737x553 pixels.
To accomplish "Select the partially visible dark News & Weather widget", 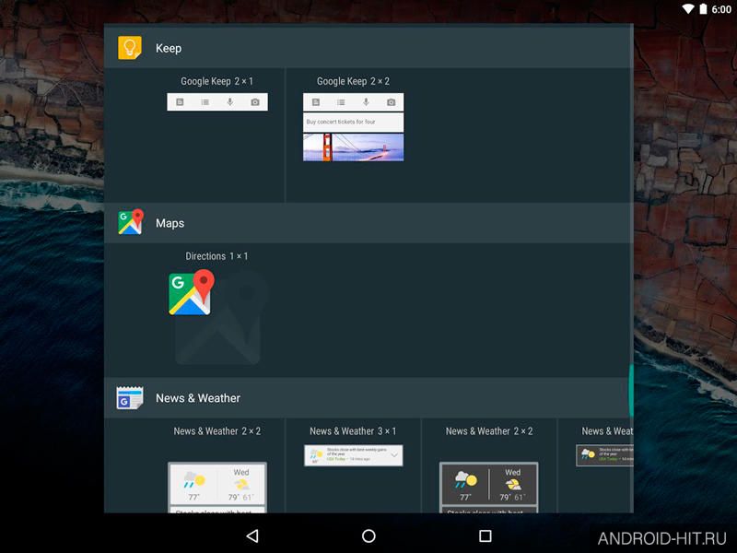I will [605, 455].
